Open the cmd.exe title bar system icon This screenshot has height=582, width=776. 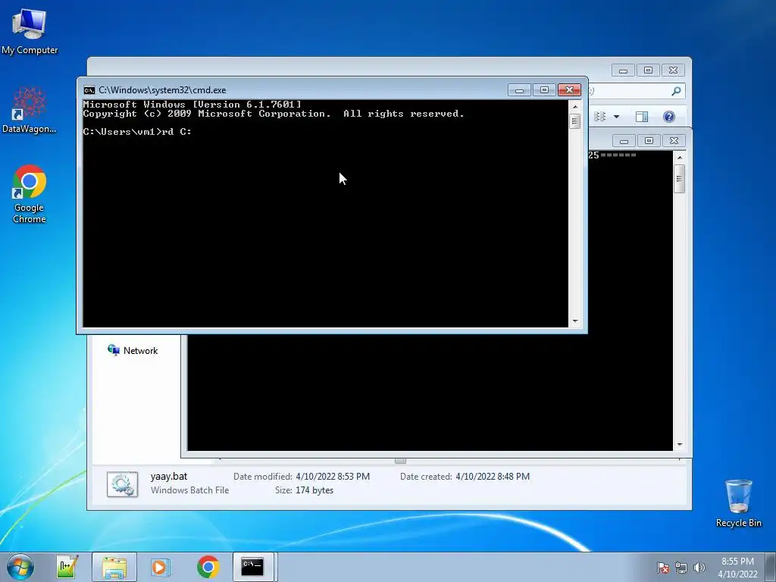[89, 90]
